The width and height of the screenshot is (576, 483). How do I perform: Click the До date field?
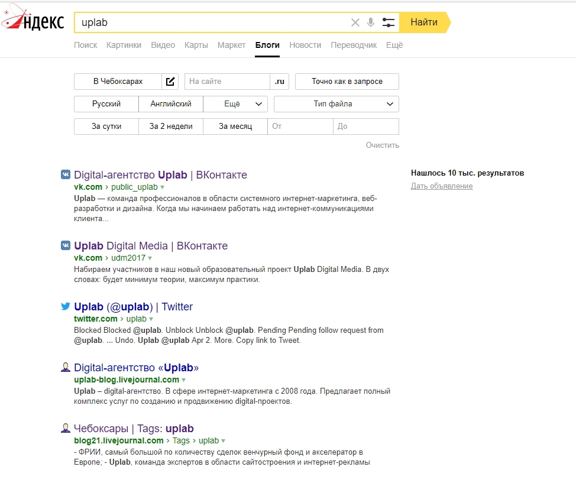click(366, 127)
